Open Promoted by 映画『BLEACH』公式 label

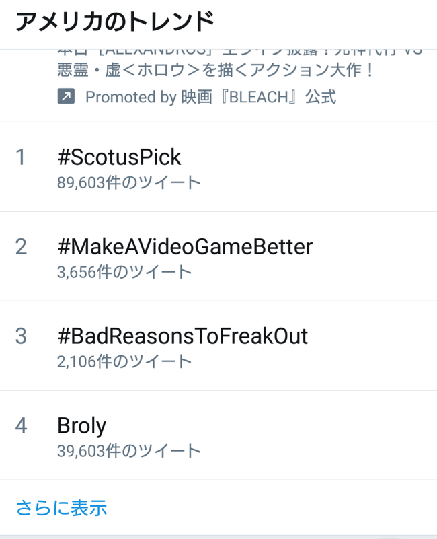point(210,97)
